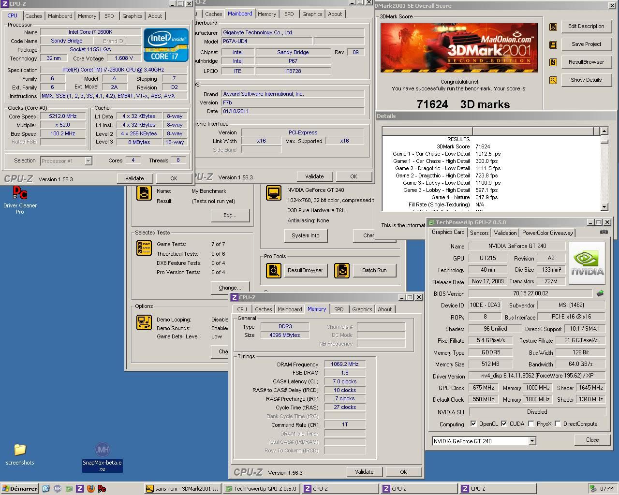This screenshot has width=619, height=495.
Task: Click the DRAM Frequency value field
Action: pos(345,364)
